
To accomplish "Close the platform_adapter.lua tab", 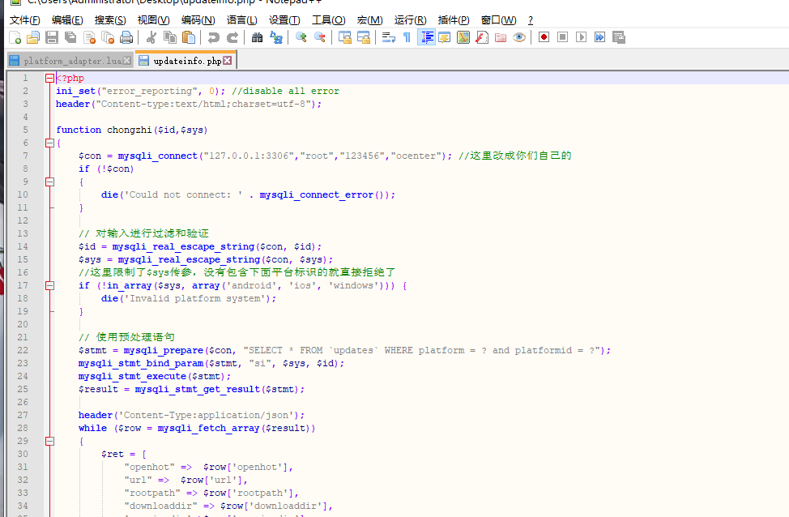I will 127,61.
